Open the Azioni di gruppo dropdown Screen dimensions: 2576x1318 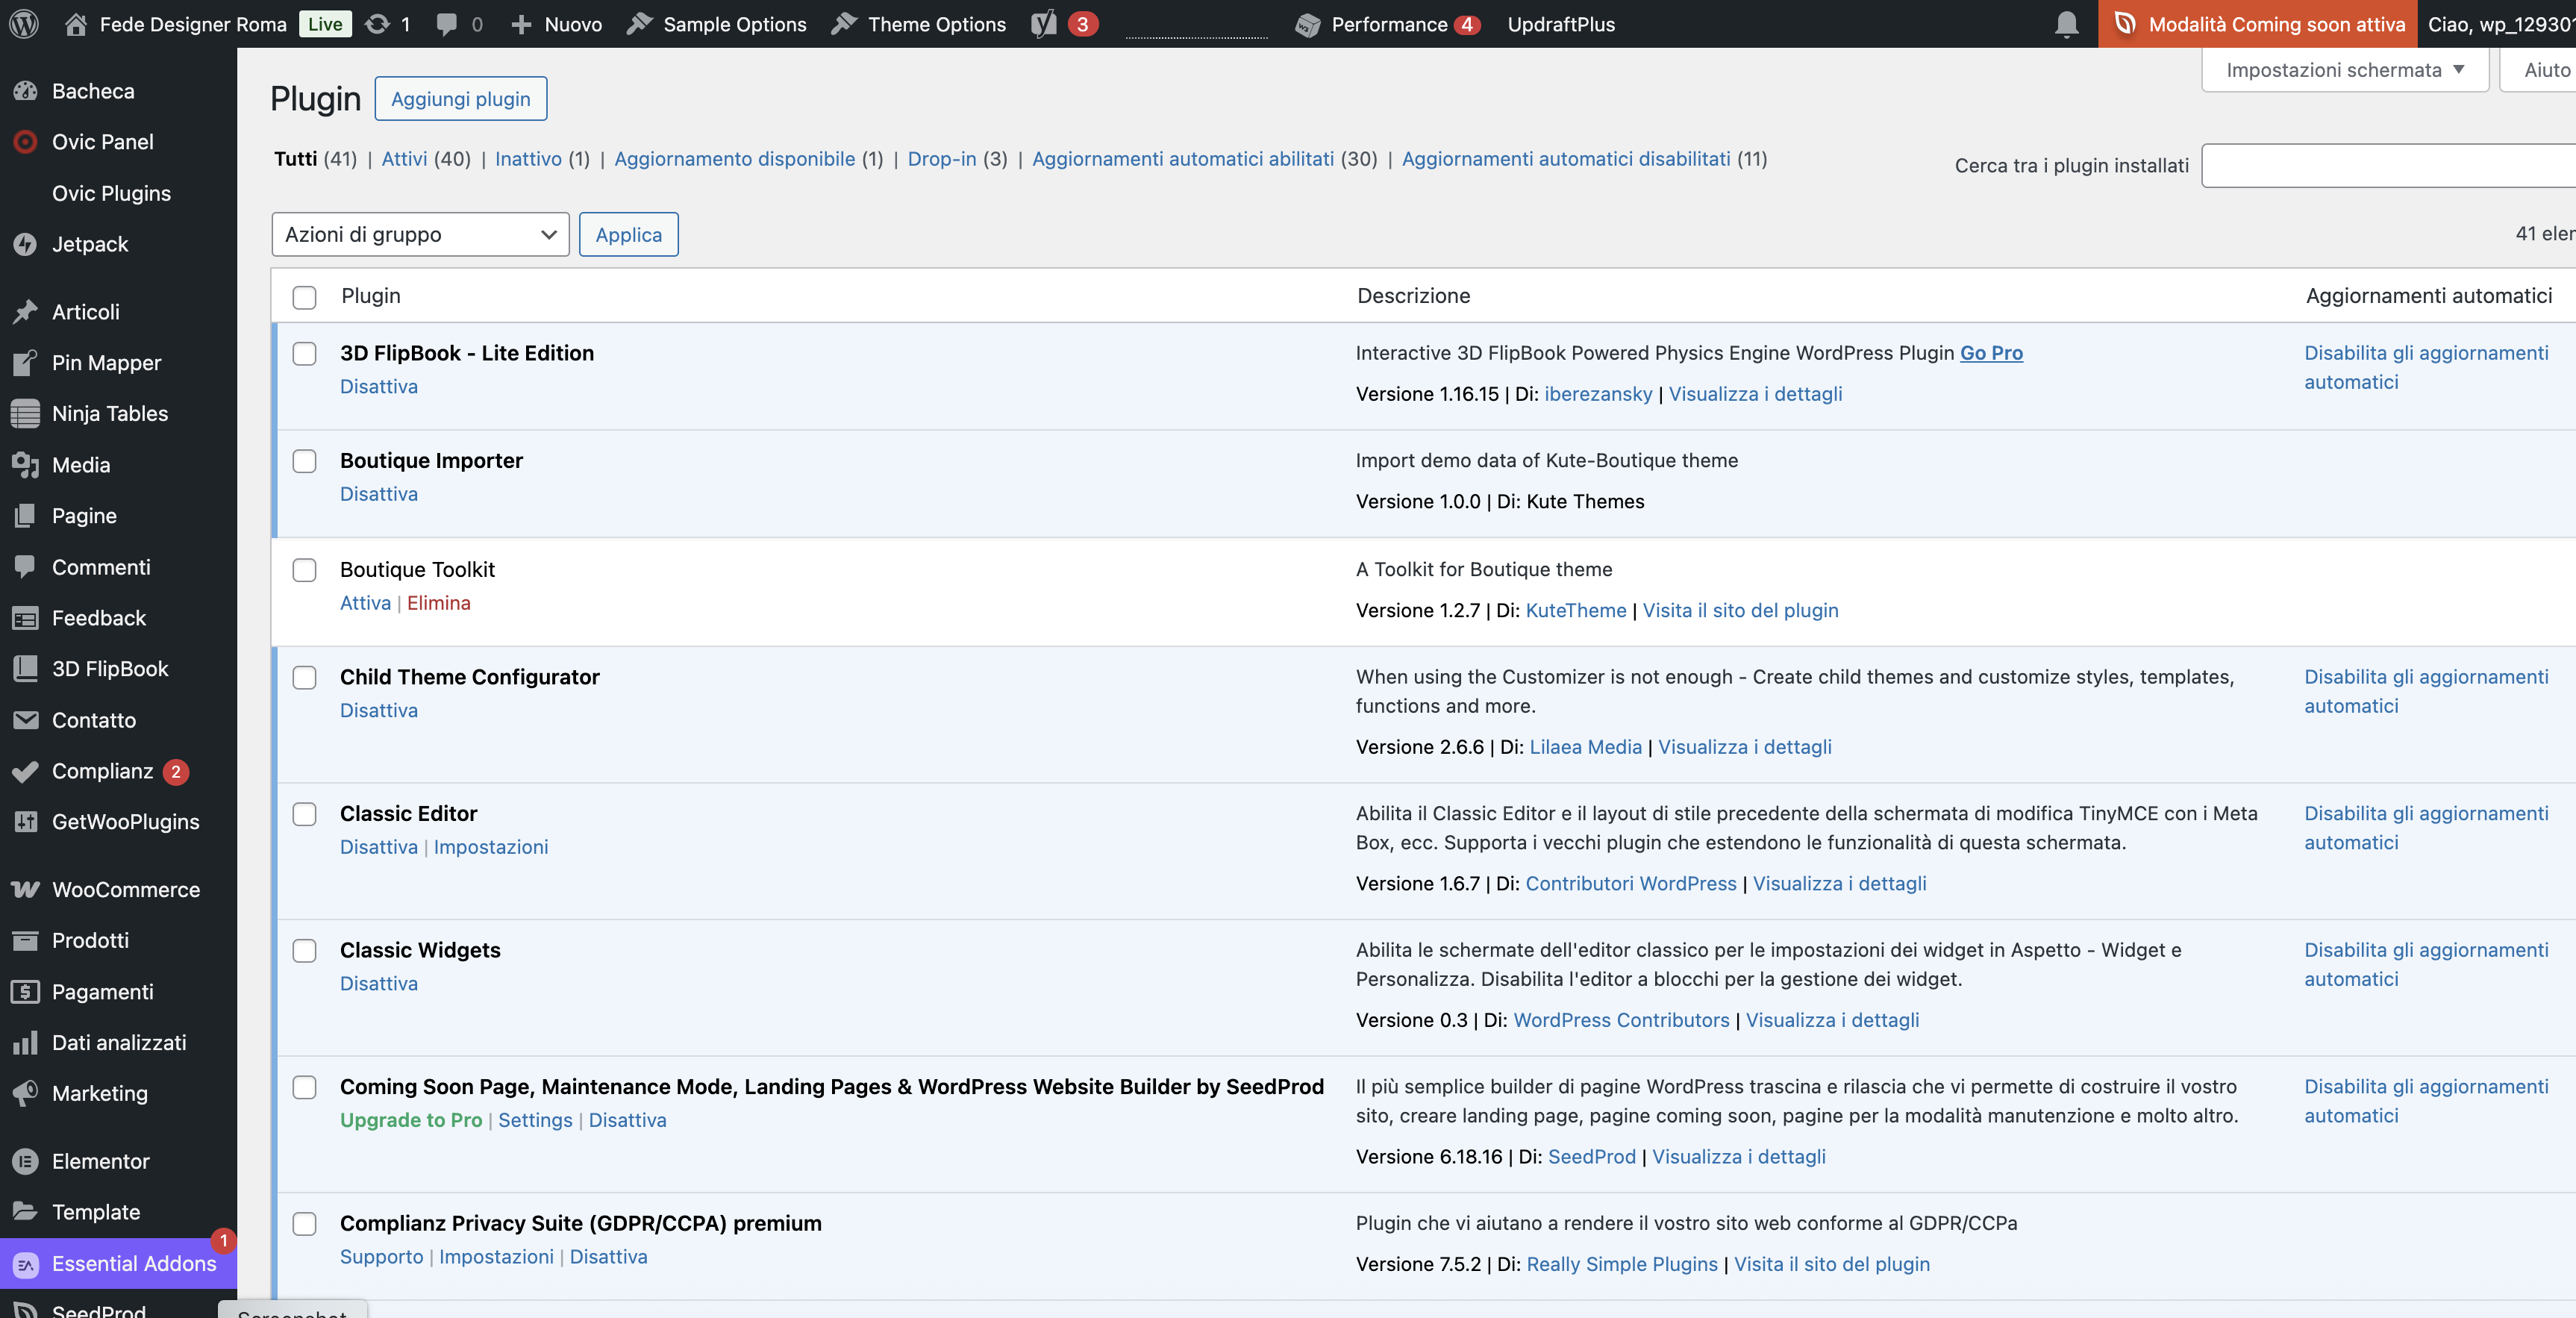[x=420, y=234]
